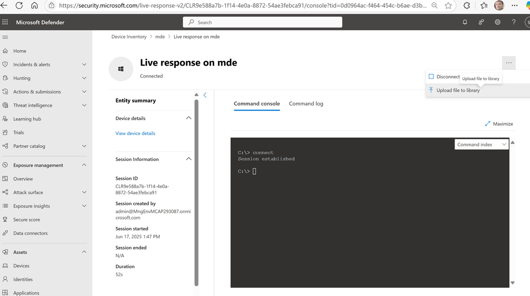Open Learning hub page

point(27,119)
